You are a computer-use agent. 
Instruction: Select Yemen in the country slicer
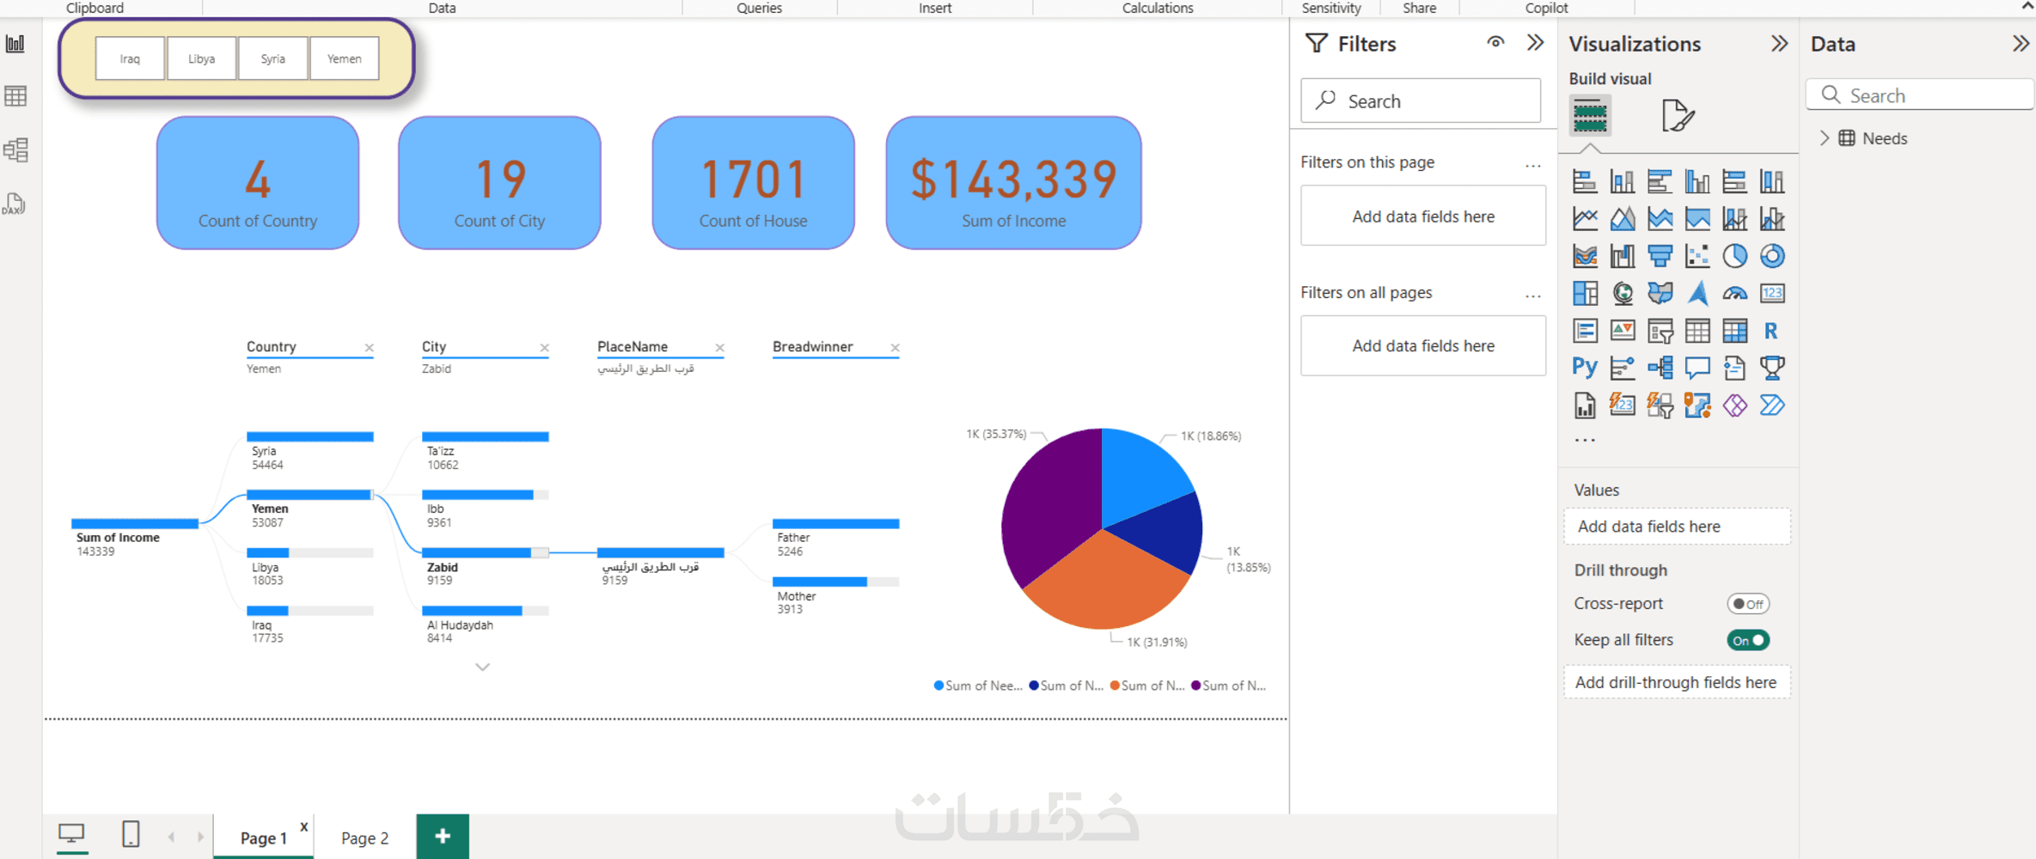click(344, 58)
